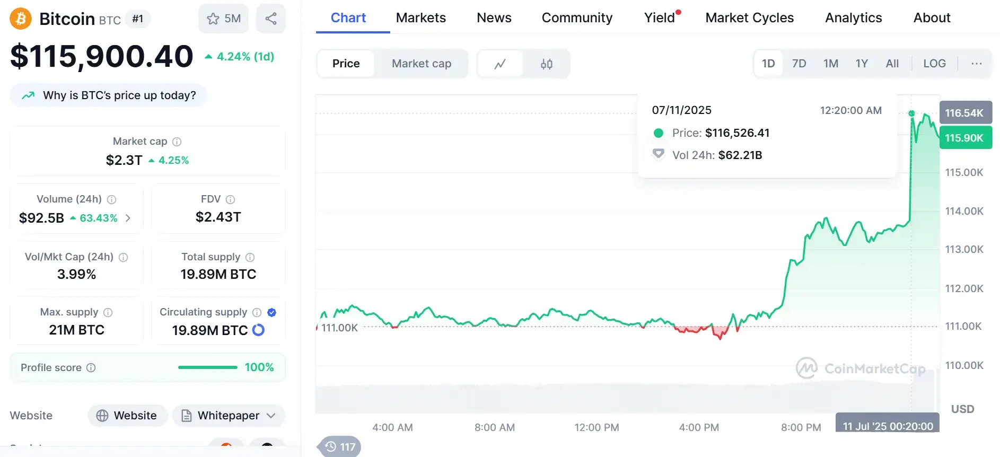1000x457 pixels.
Task: Click the 21M BTC max supply value
Action: click(x=76, y=330)
